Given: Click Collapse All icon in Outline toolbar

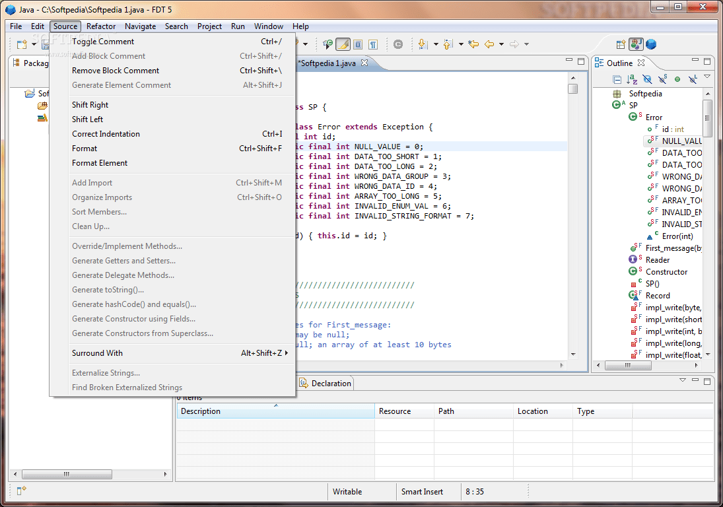Looking at the screenshot, I should pyautogui.click(x=617, y=79).
